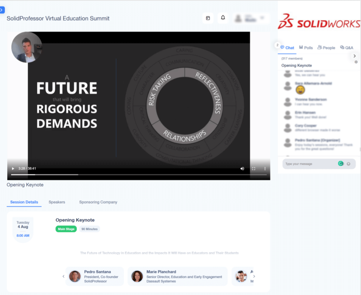Show previous speaker with left arrow

[64, 276]
